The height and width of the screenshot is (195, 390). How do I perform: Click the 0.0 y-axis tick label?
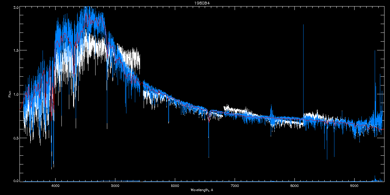coord(16,181)
